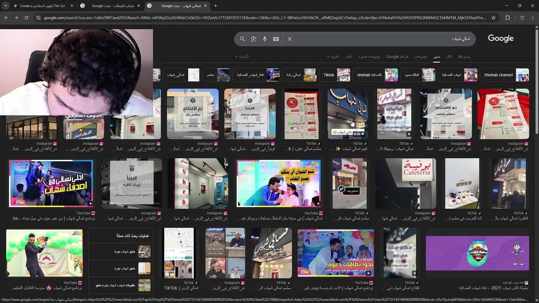539x303 pixels.
Task: Select the شهاب الفضائية suggestion chip
Action: [x=458, y=75]
